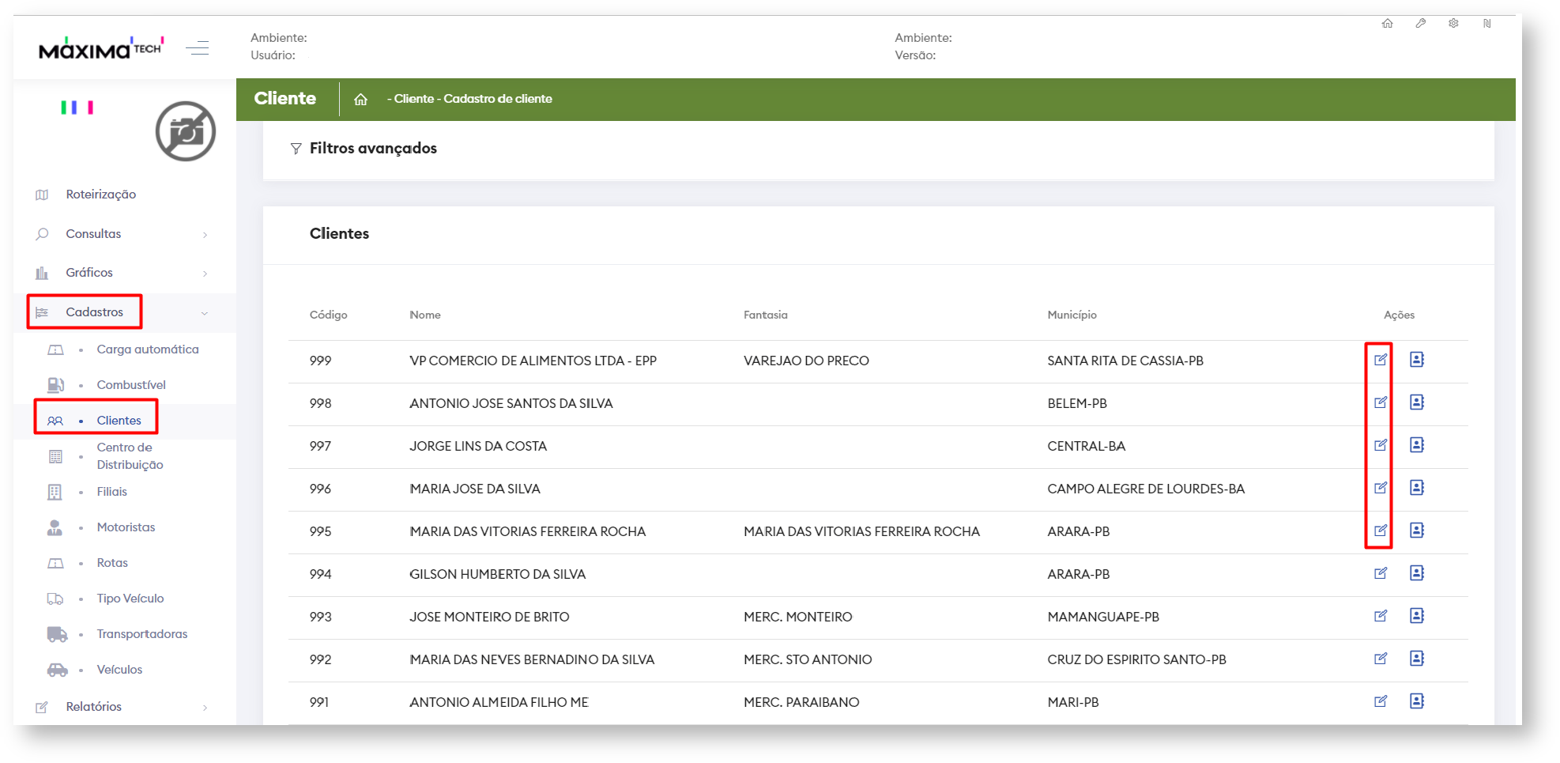Open contact card for client 992
The image size is (1560, 763).
click(x=1416, y=659)
